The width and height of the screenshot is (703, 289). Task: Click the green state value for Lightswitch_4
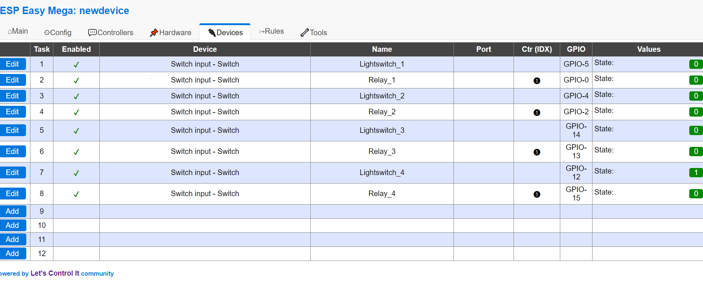[696, 172]
